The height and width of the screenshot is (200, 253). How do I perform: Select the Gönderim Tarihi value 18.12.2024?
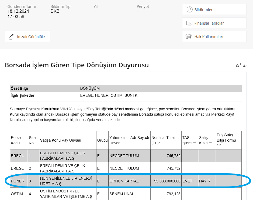click(18, 11)
